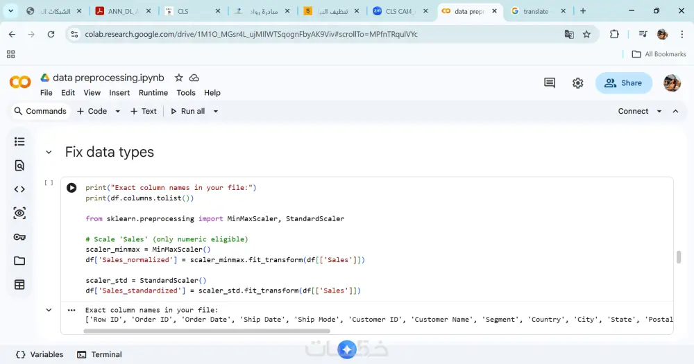The height and width of the screenshot is (364, 694).
Task: Star the data preprocessing notebook
Action: 179,78
